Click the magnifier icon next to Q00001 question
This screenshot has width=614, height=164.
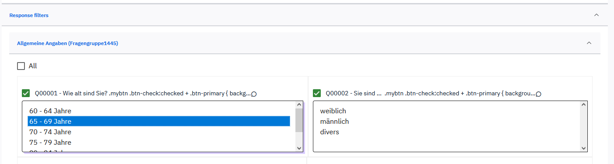click(254, 94)
